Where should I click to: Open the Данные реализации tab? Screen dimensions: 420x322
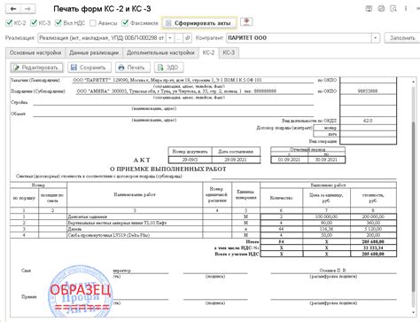94,52
